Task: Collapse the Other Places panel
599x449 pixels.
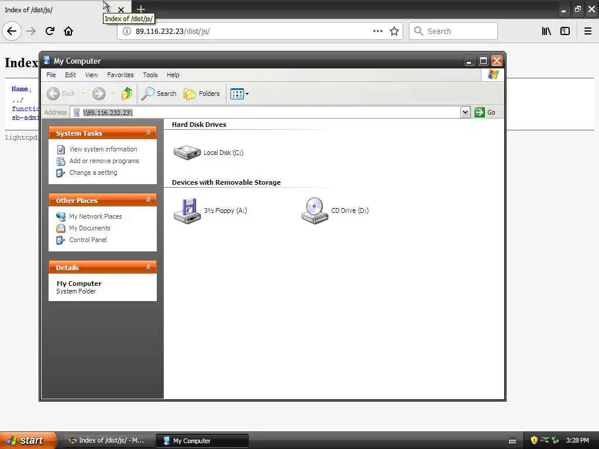Action: tap(148, 200)
